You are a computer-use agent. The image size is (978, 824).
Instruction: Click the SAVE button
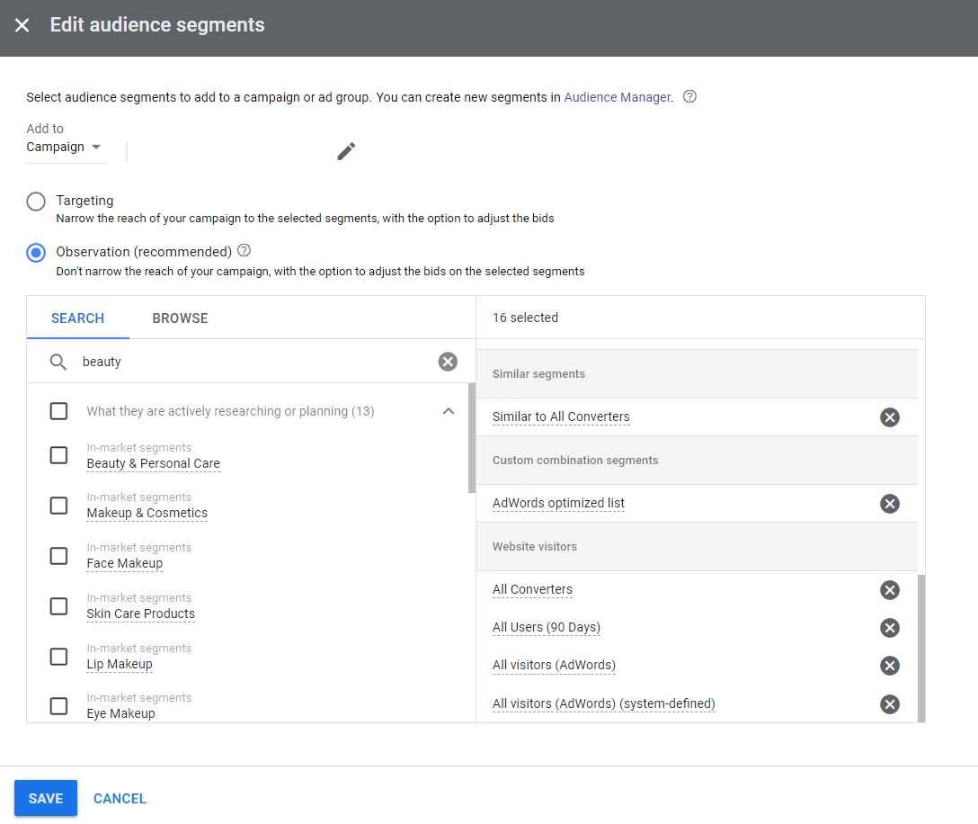[46, 799]
